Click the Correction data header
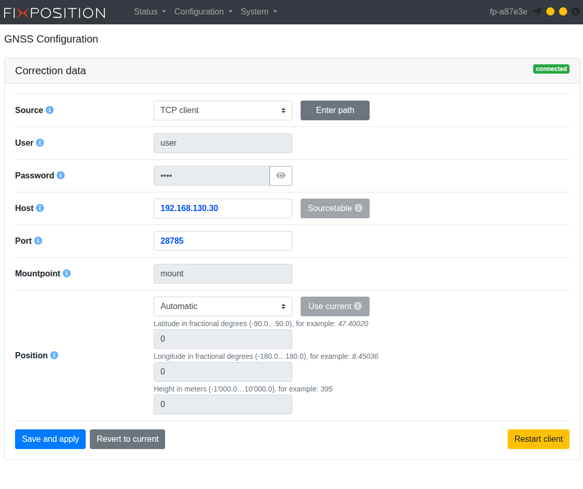This screenshot has height=489, width=583. click(x=50, y=71)
